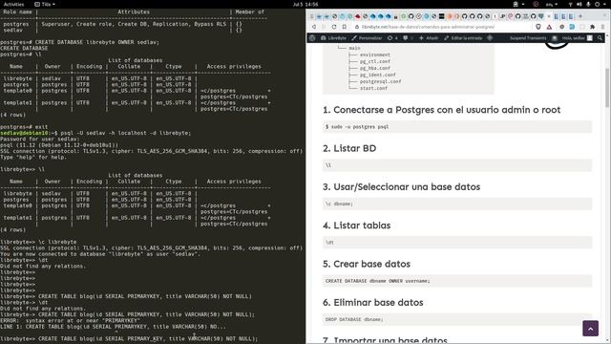Open the Añadir new content menu
The width and height of the screenshot is (611, 344).
point(429,38)
